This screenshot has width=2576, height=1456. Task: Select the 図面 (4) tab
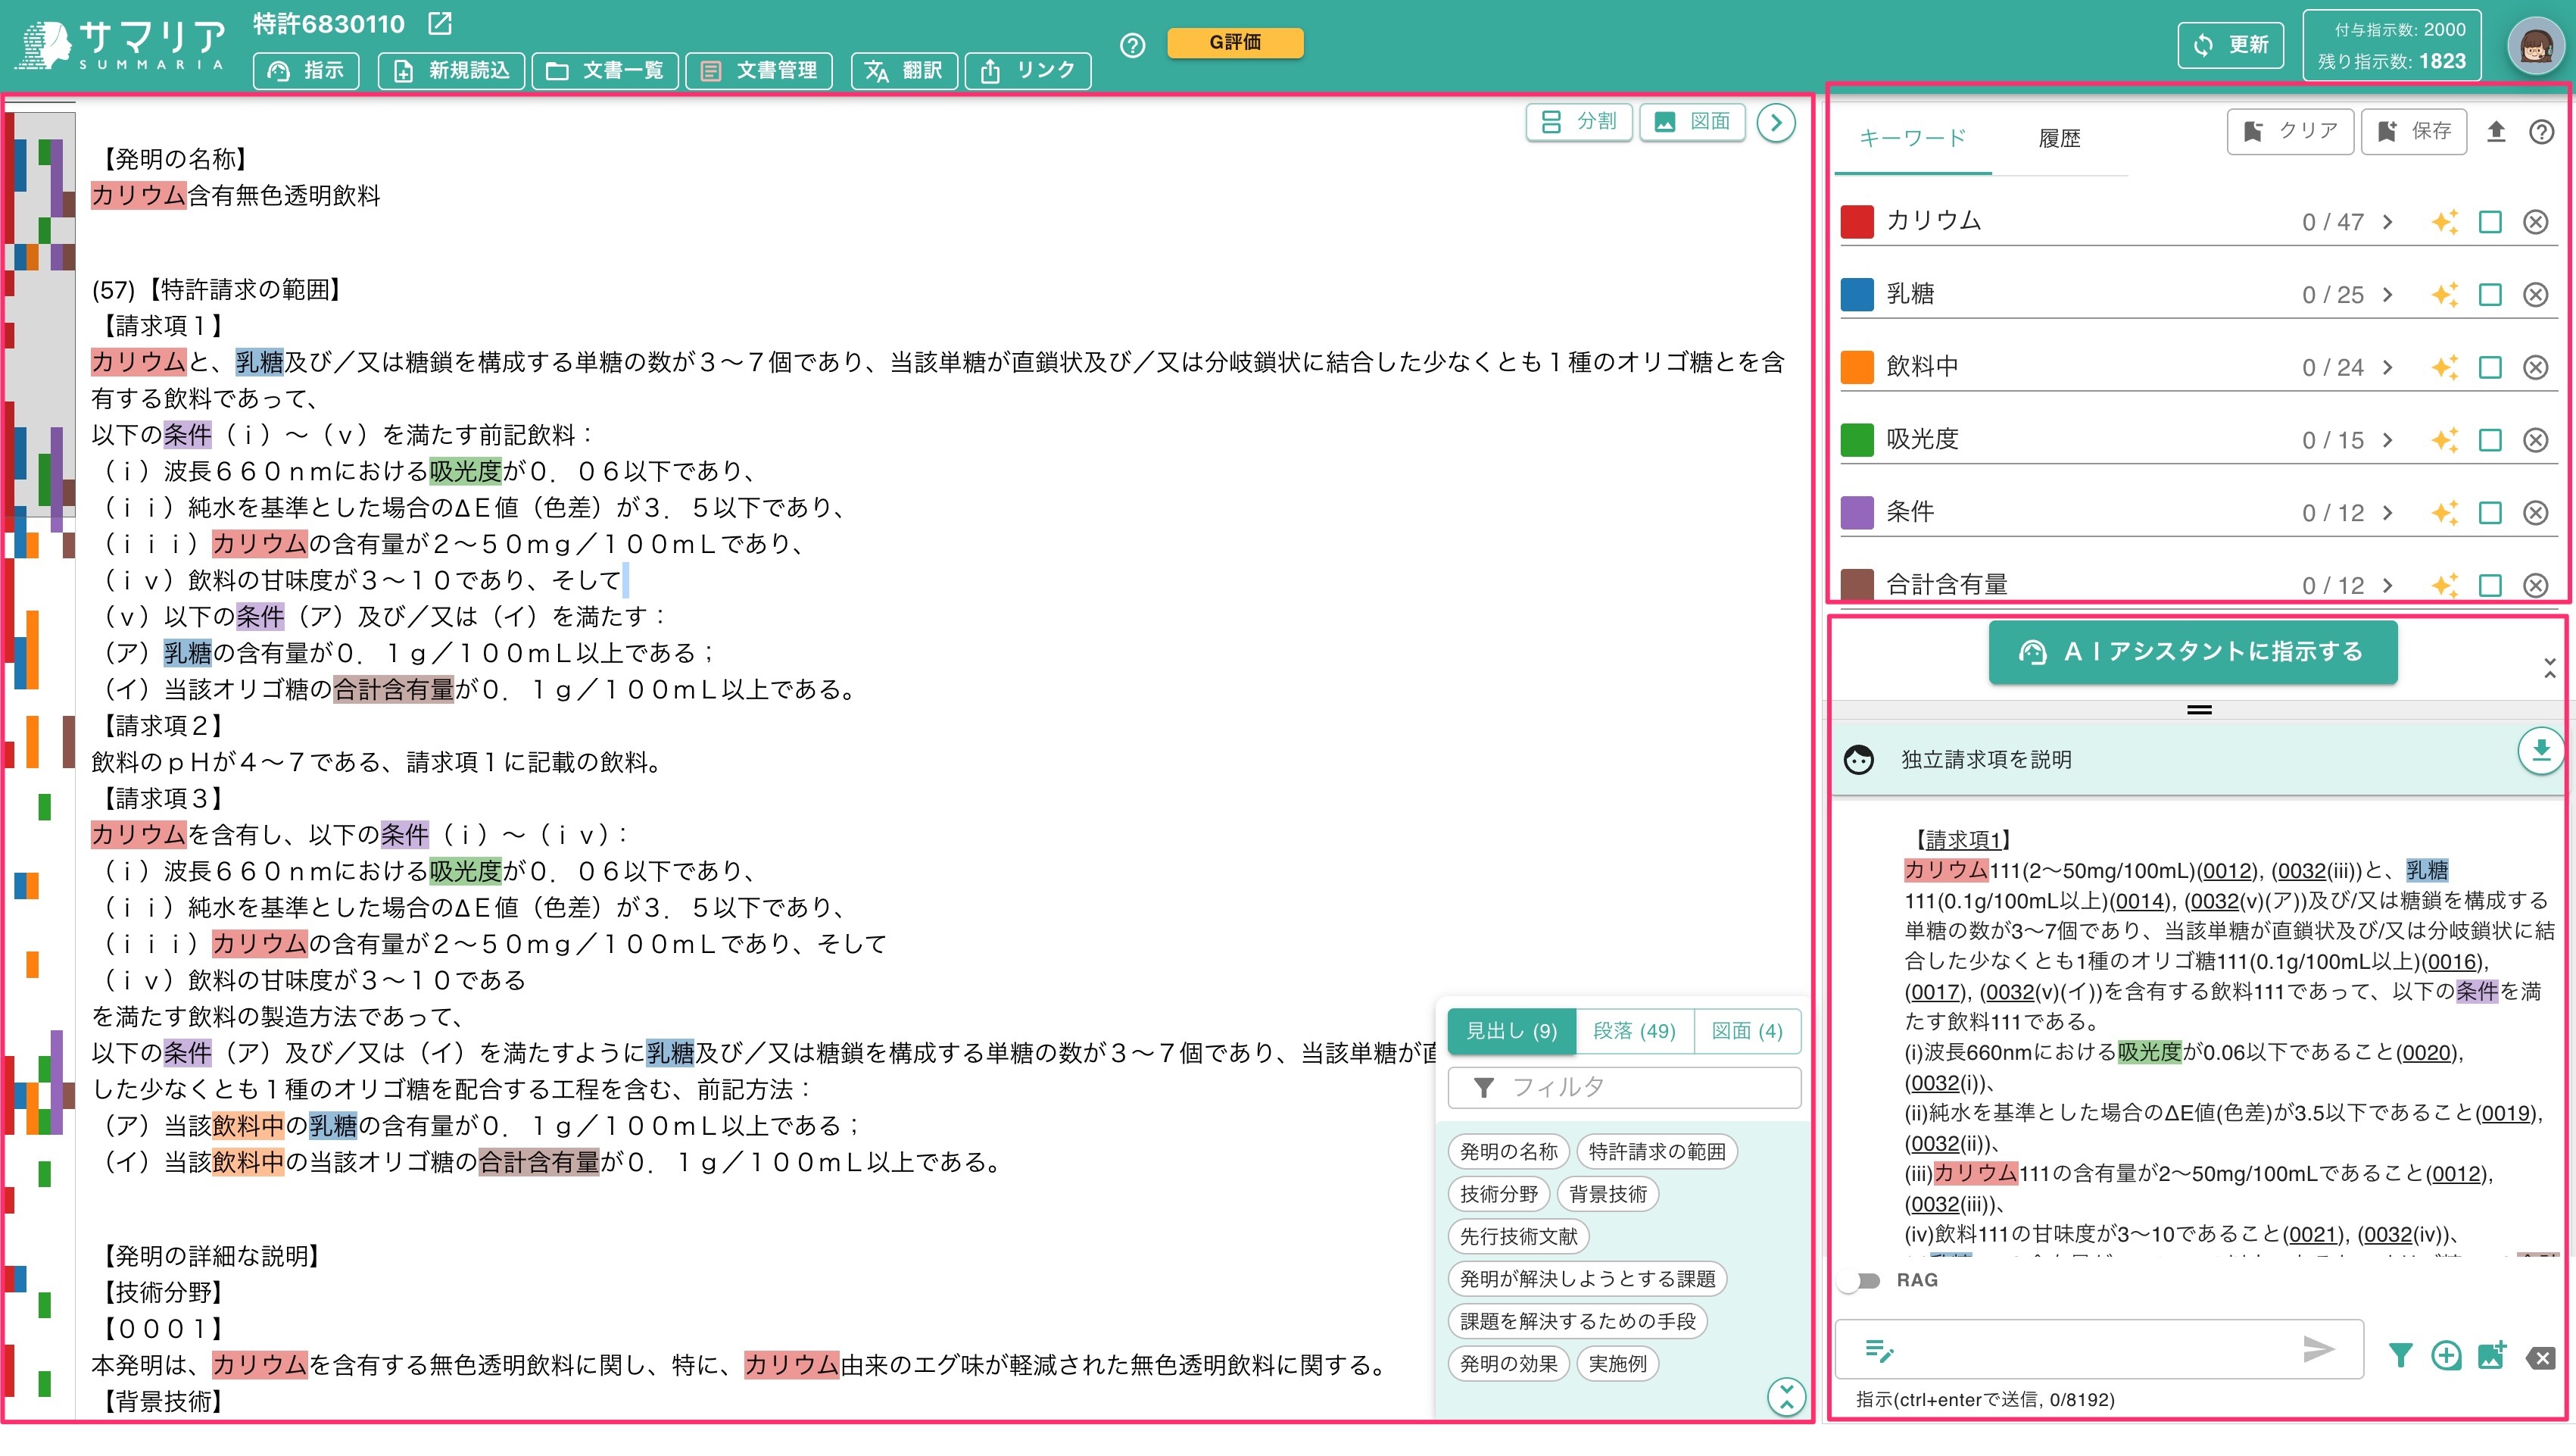pos(1747,1031)
